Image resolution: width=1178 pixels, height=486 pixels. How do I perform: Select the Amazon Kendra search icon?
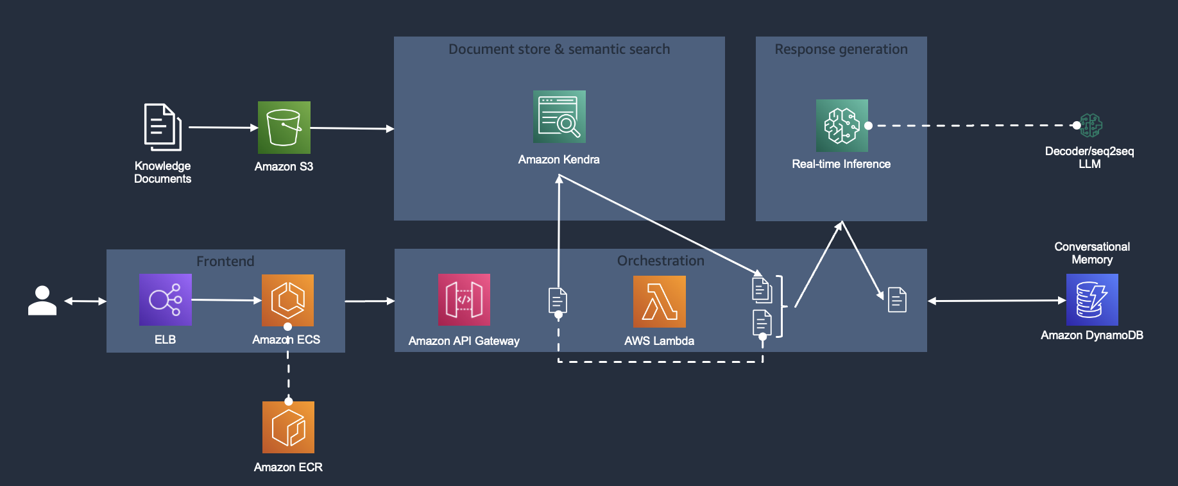click(x=559, y=117)
